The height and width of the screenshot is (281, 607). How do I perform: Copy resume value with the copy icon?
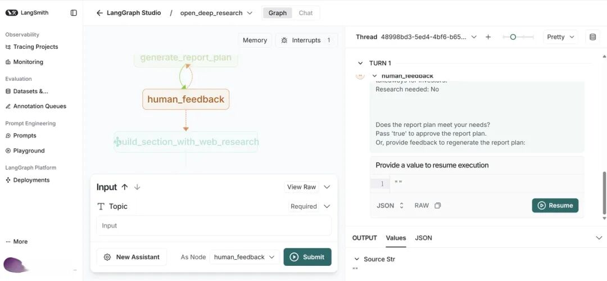437,206
